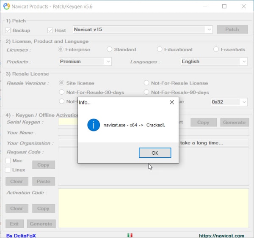The height and width of the screenshot is (238, 254).
Task: Click the 'navicat.exe - x64 -> Cracked!.' message
Action: (134, 125)
